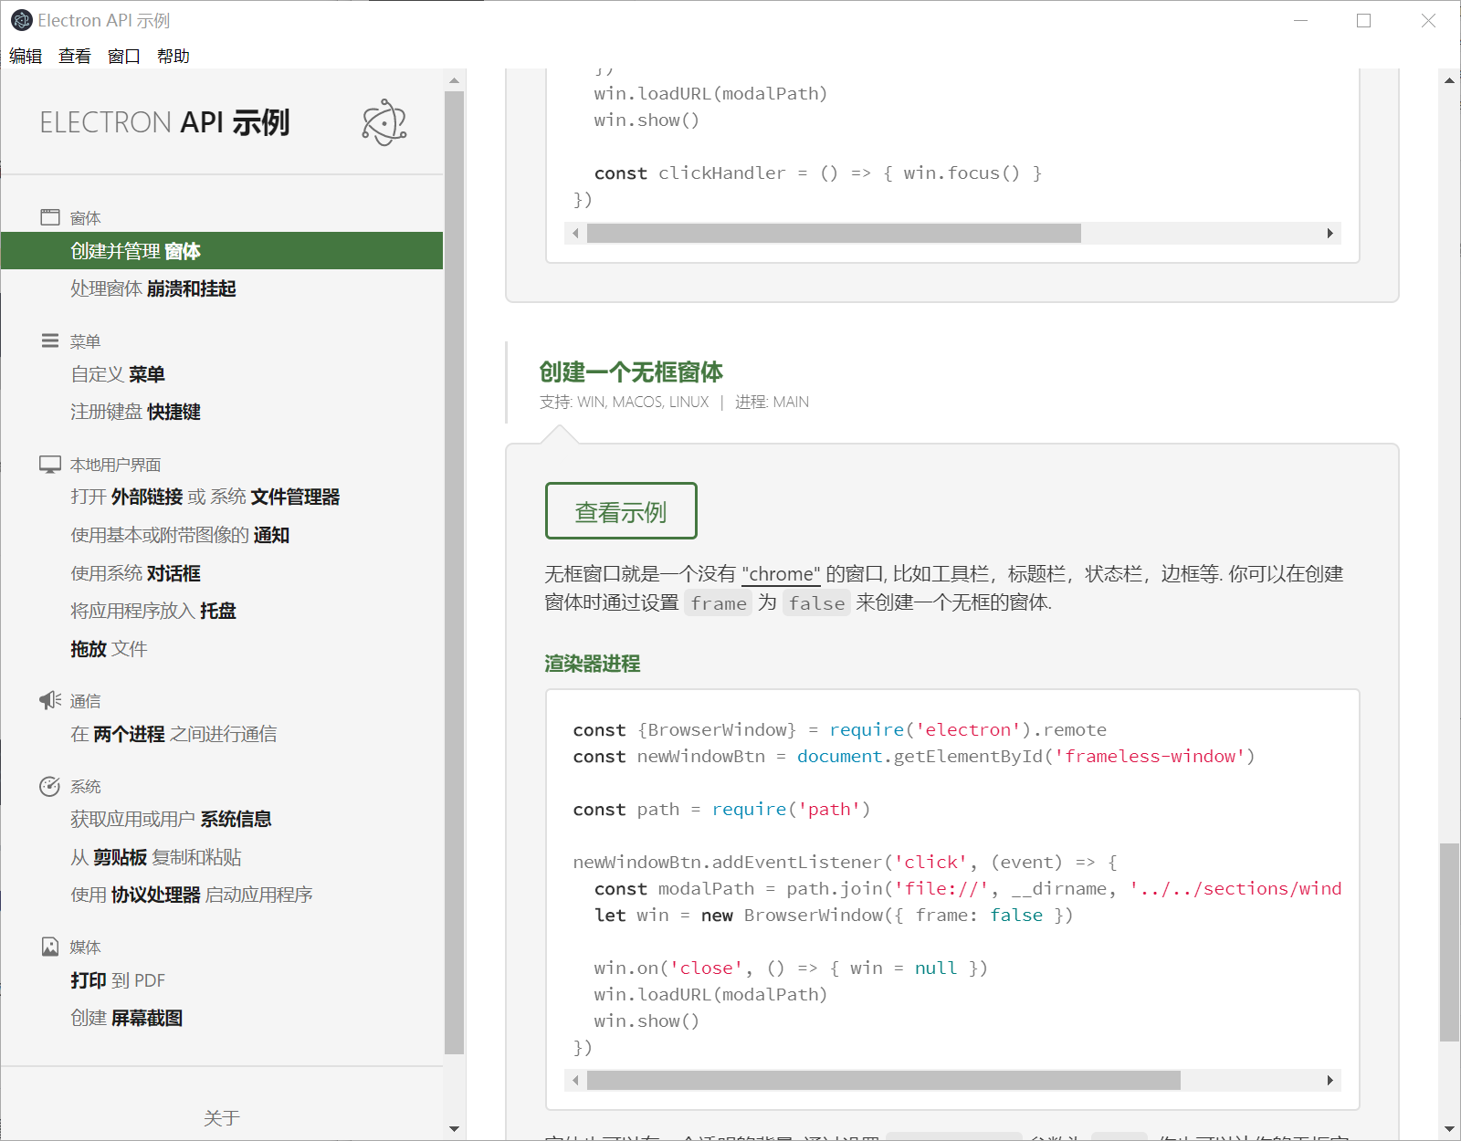1461x1141 pixels.
Task: Click the down arrow of the sidebar scrollbar
Action: pyautogui.click(x=454, y=1129)
